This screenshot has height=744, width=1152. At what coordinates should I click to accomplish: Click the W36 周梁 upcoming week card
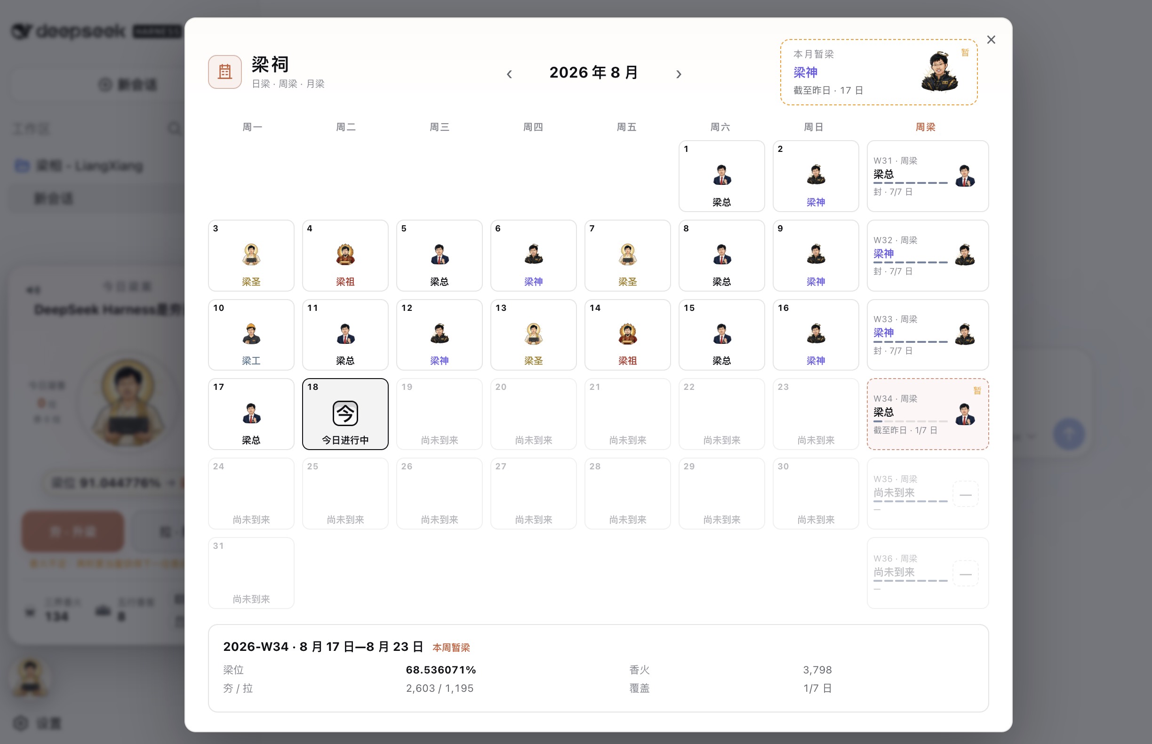click(928, 573)
